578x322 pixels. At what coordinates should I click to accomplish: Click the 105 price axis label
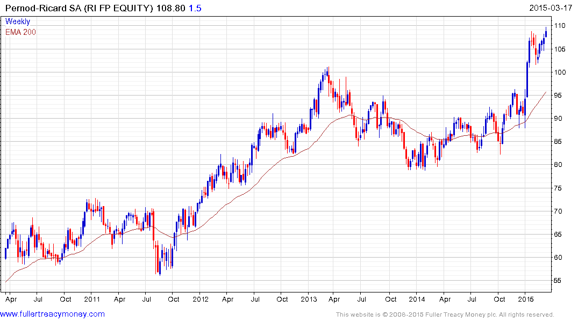(x=560, y=49)
